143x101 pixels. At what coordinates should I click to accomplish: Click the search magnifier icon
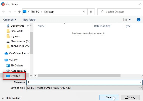coord(102,12)
